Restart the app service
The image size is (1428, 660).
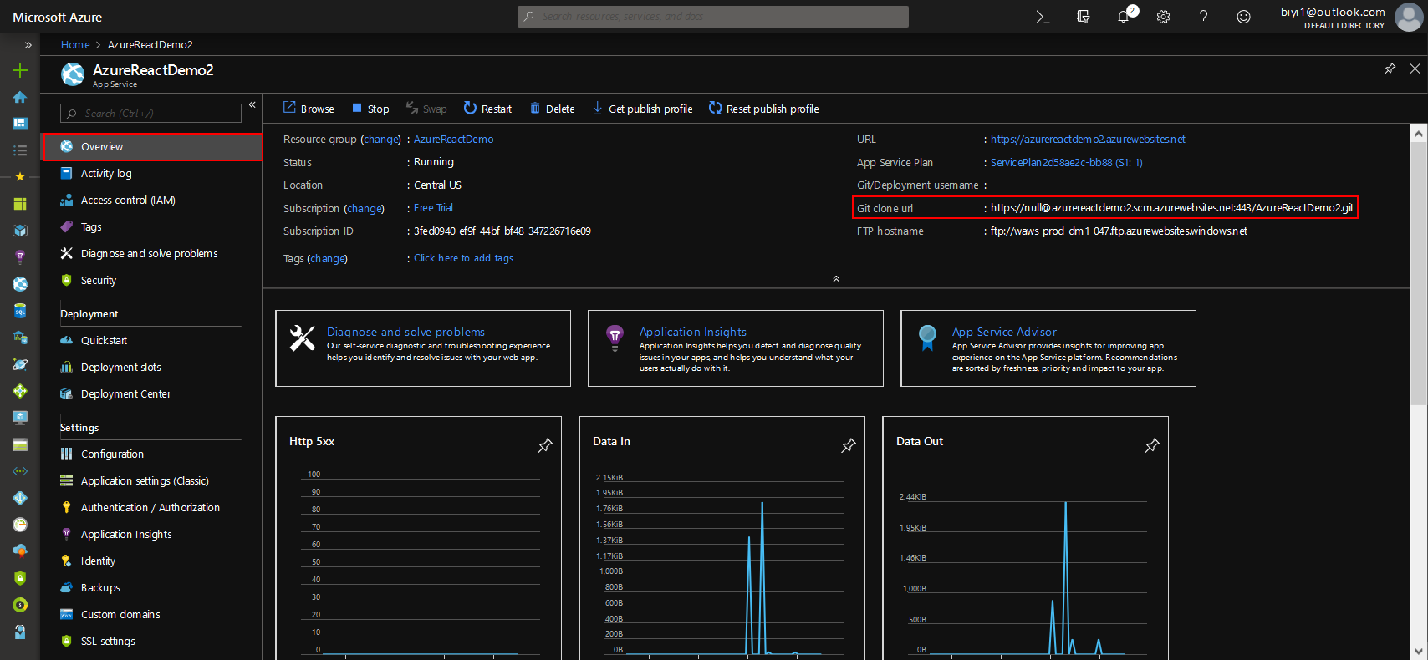[x=487, y=109]
